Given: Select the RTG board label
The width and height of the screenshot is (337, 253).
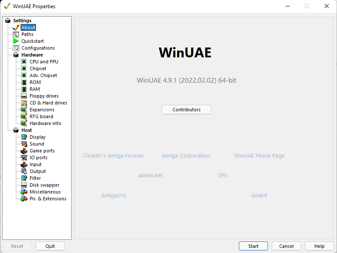Looking at the screenshot, I should coord(41,116).
